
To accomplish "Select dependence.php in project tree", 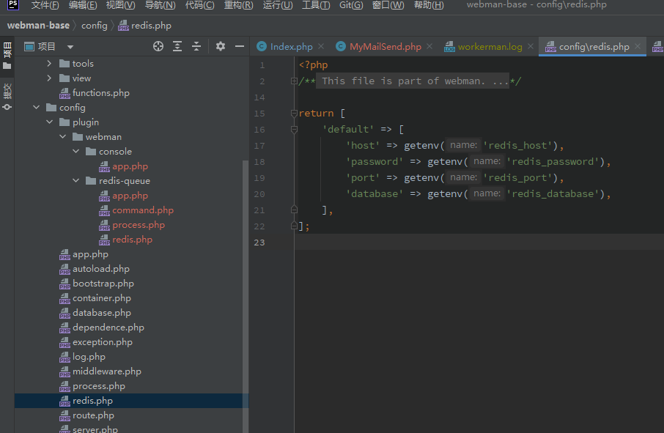I will (108, 327).
